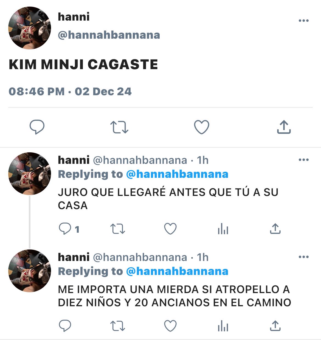Viewport: 321px width, 340px height.
Task: Like the main KIM MINJI CAGASTE tweet
Action: (202, 127)
